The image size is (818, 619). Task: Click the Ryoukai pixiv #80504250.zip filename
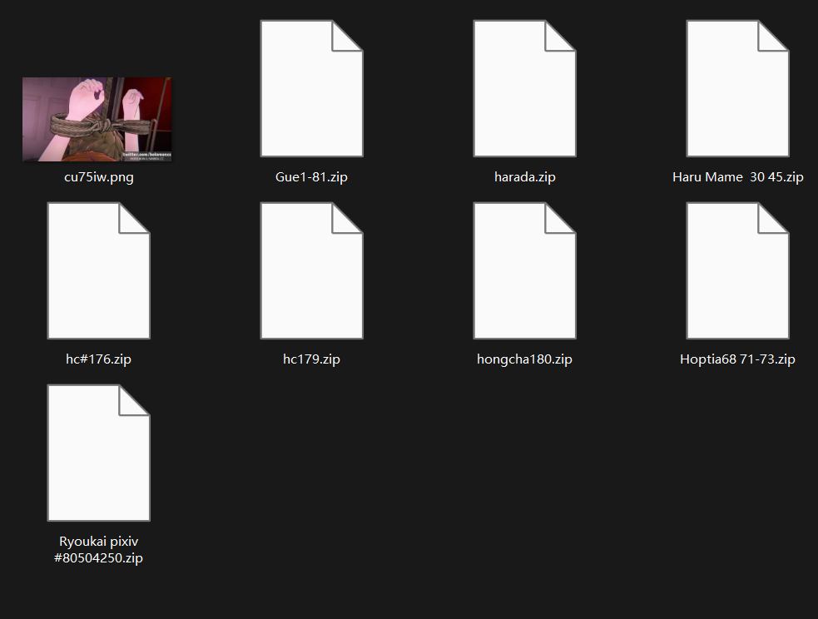point(98,550)
